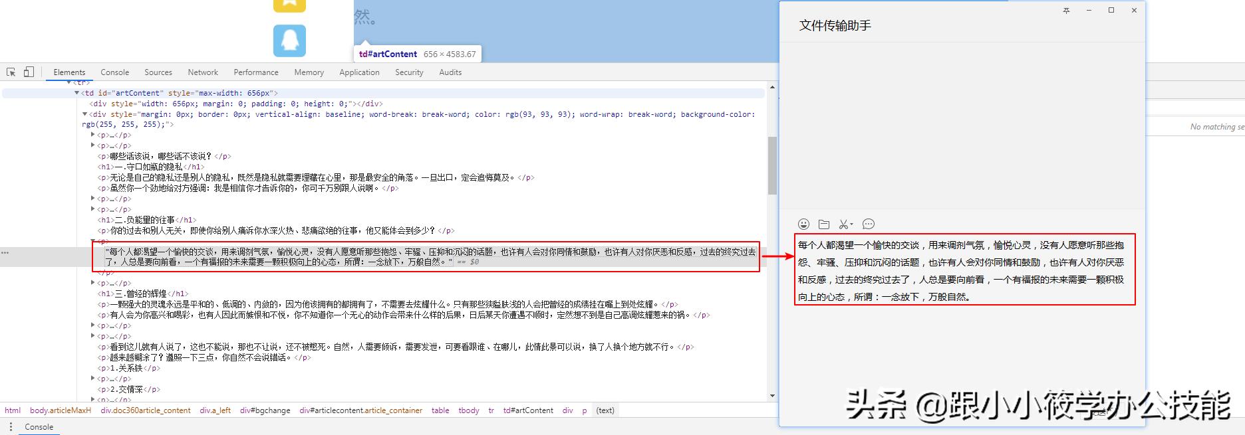This screenshot has width=1245, height=435.
Task: Click the ellipsis beside the selected text node
Action: click(5, 252)
